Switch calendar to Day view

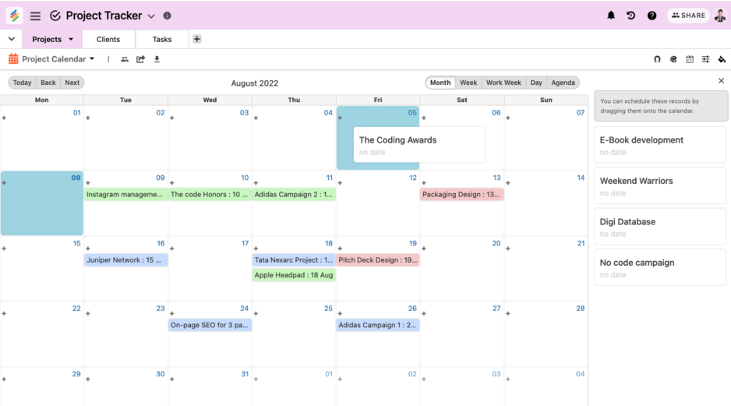tap(536, 83)
